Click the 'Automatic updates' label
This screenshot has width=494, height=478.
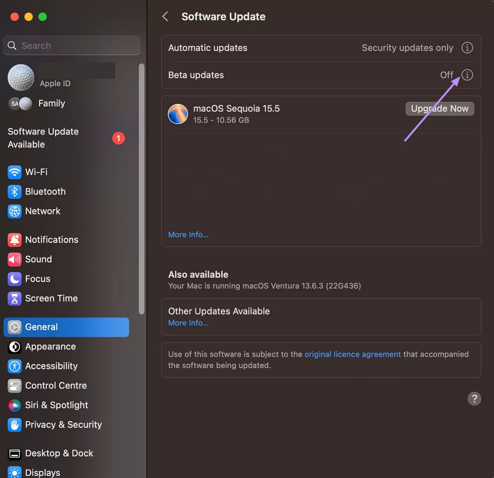(x=208, y=48)
